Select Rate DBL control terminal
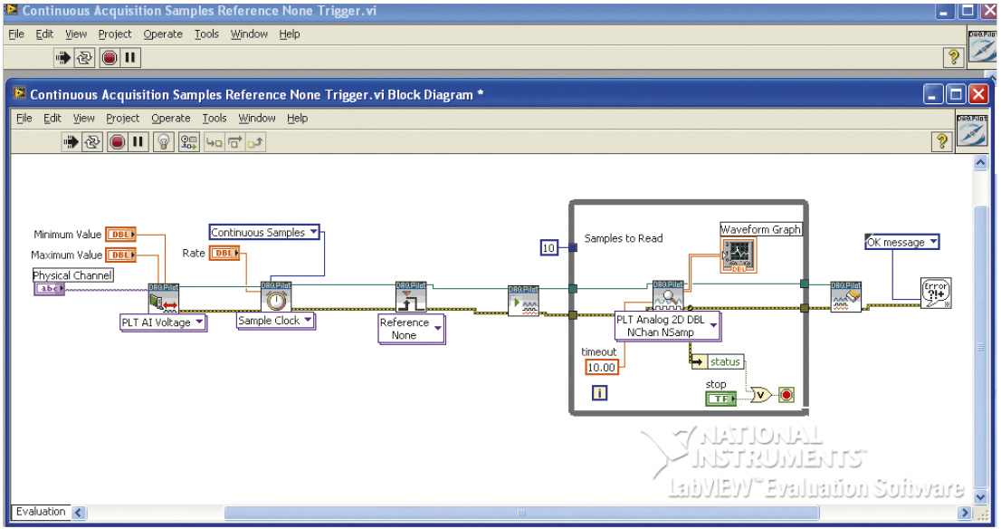1001x529 pixels. pyautogui.click(x=224, y=253)
